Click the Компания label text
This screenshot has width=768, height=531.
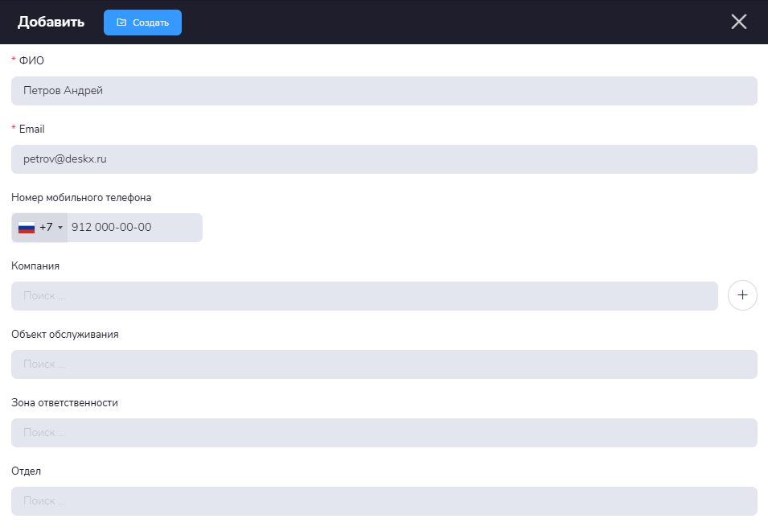(35, 265)
